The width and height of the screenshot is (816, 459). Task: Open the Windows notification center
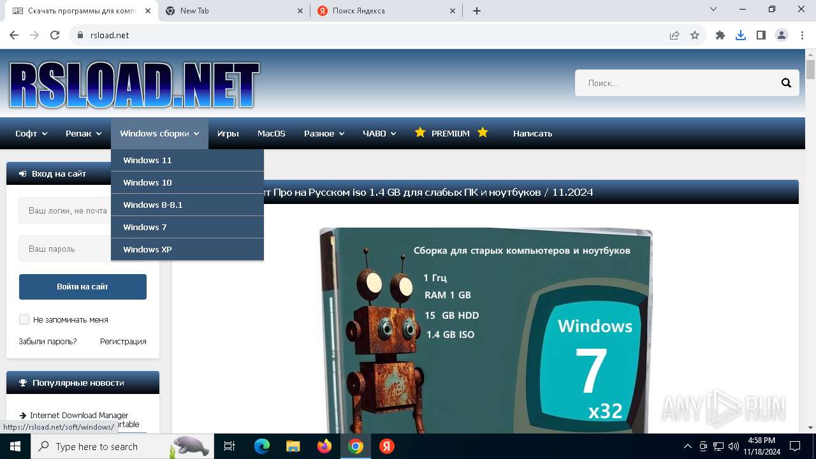(795, 446)
